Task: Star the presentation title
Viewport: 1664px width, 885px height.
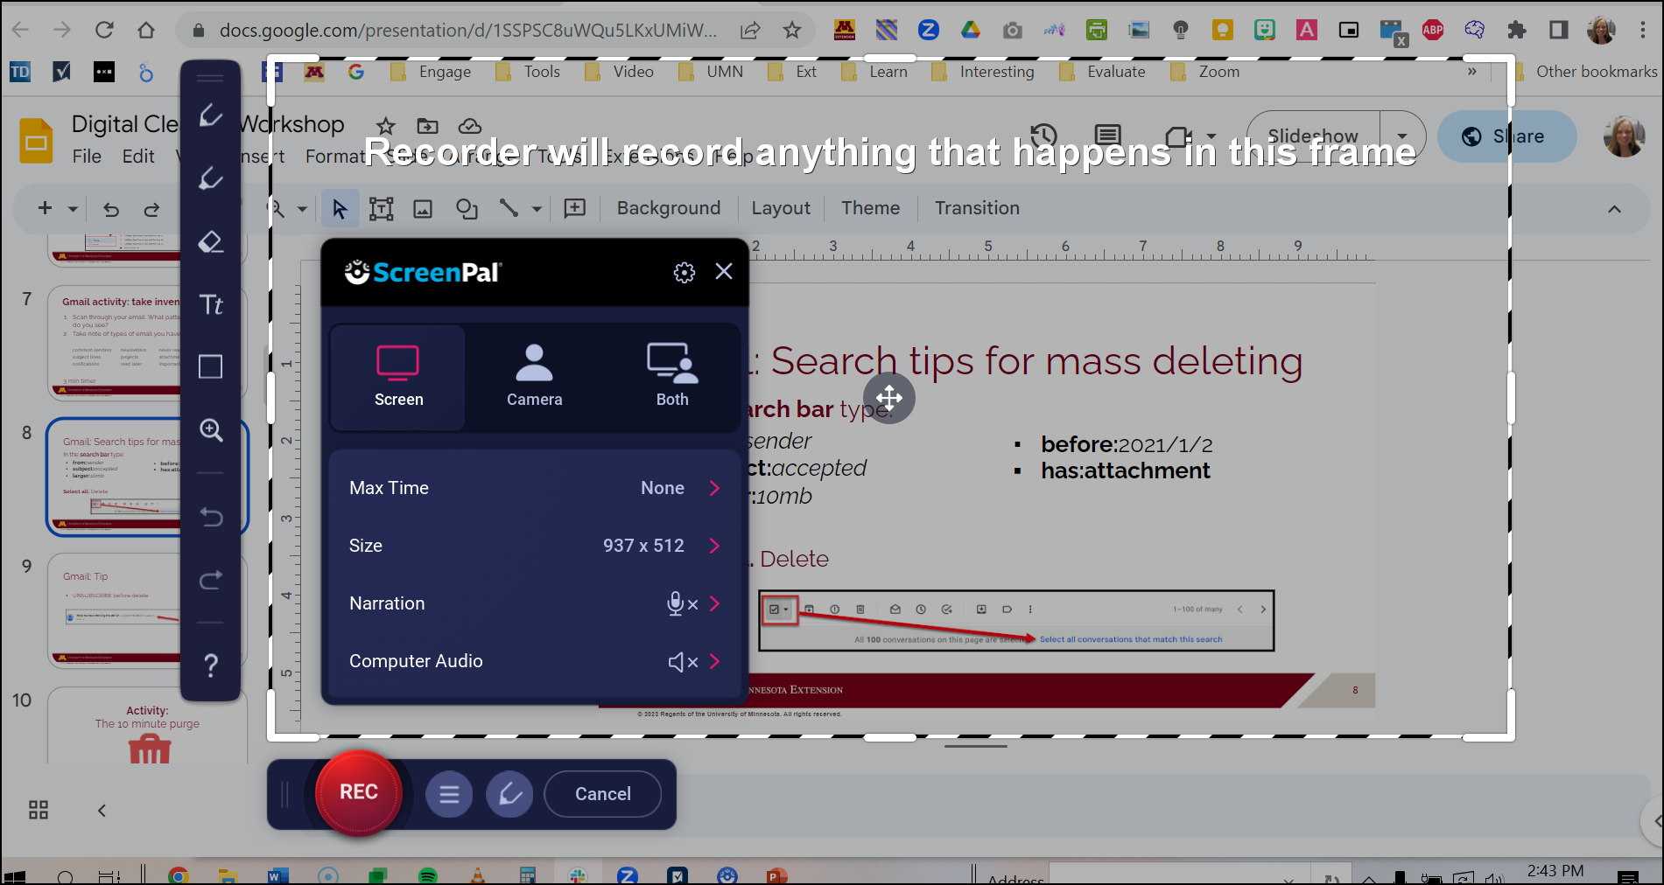Action: point(386,126)
